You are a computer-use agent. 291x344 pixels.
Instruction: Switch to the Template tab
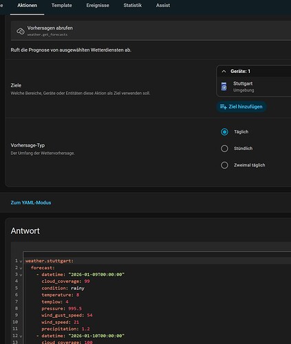62,6
